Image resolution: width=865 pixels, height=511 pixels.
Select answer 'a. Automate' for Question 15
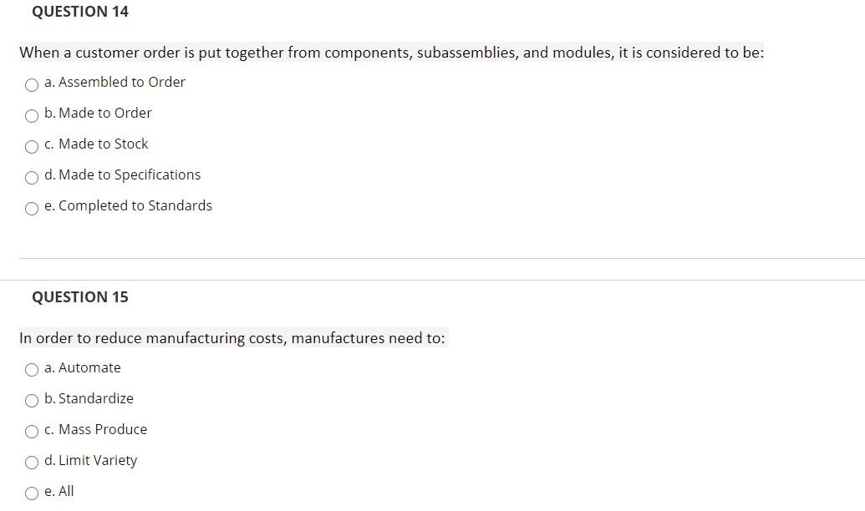(32, 370)
